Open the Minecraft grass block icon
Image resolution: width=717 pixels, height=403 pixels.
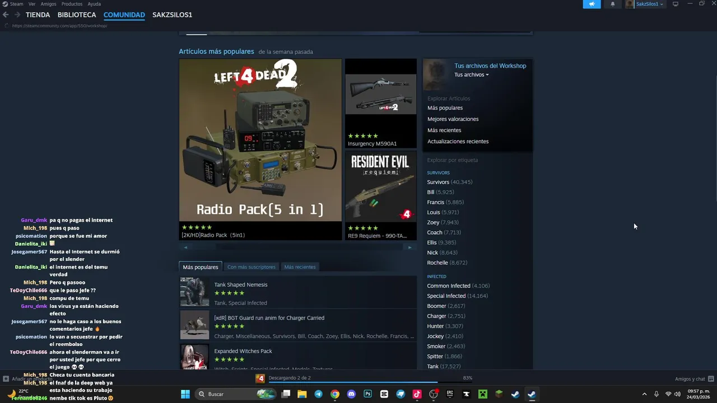coord(499,394)
